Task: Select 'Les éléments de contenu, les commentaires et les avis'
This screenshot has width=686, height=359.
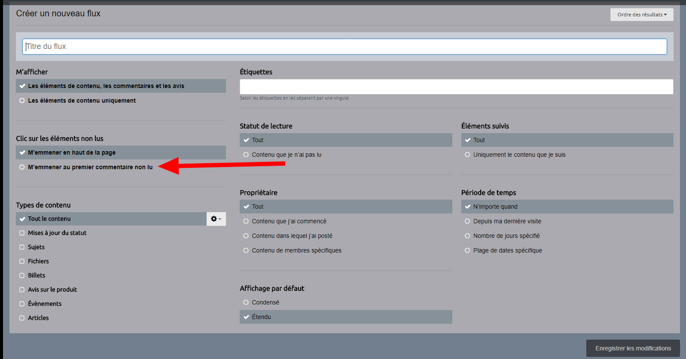Action: tap(121, 86)
